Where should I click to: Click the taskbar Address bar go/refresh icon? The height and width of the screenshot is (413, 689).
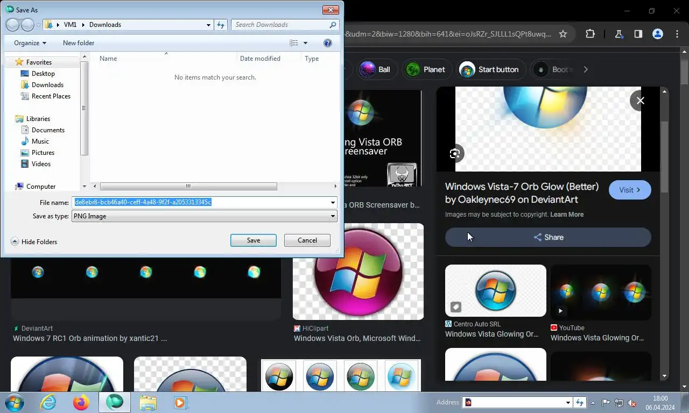(x=580, y=402)
